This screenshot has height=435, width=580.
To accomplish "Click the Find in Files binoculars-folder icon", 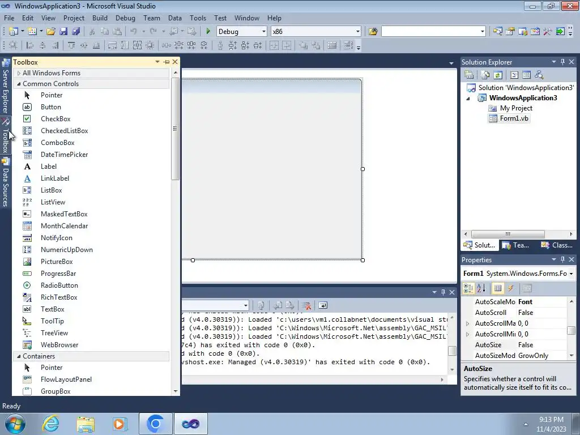I will pyautogui.click(x=373, y=32).
